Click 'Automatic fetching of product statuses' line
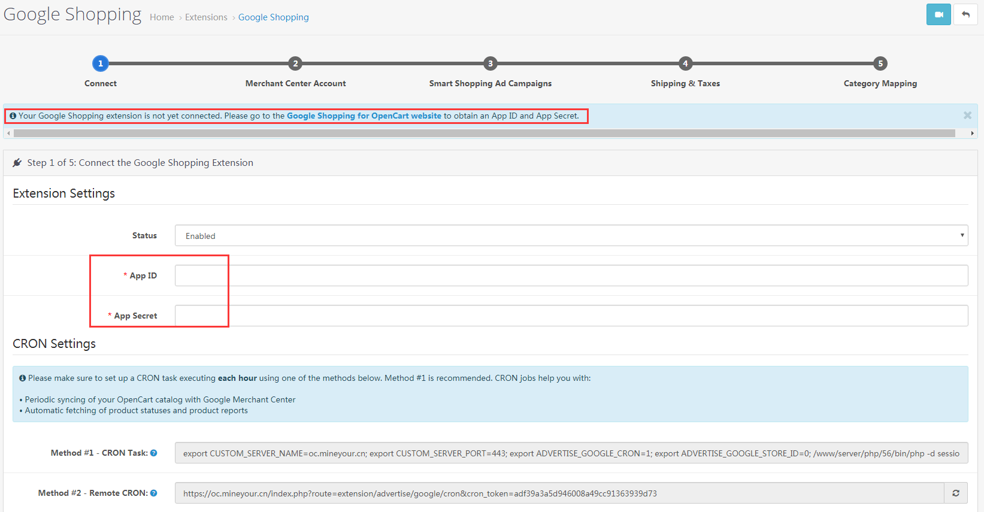The height and width of the screenshot is (512, 984). [x=136, y=410]
